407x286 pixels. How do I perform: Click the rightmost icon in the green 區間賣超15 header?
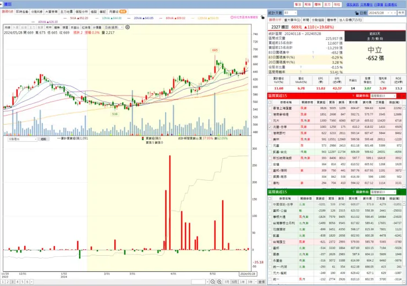click(x=404, y=192)
